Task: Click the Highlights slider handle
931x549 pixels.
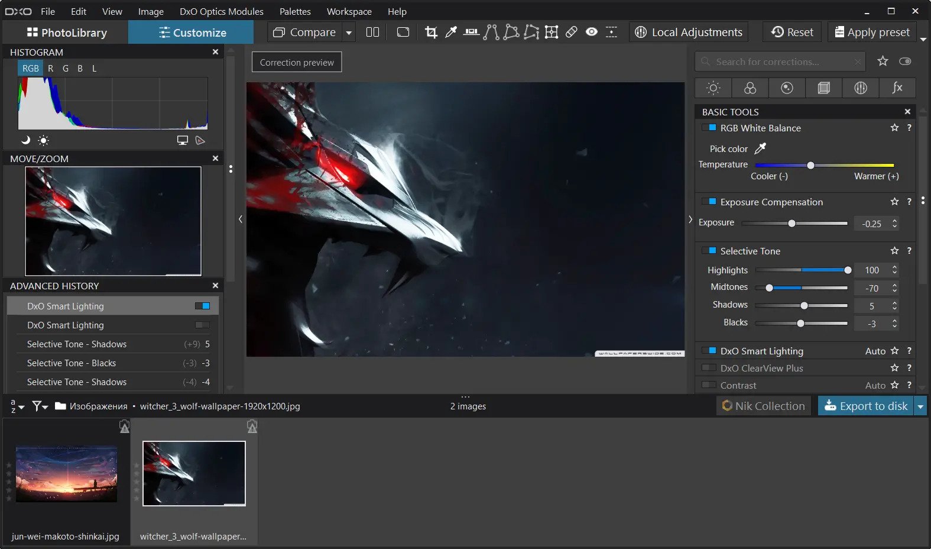Action: (x=848, y=270)
